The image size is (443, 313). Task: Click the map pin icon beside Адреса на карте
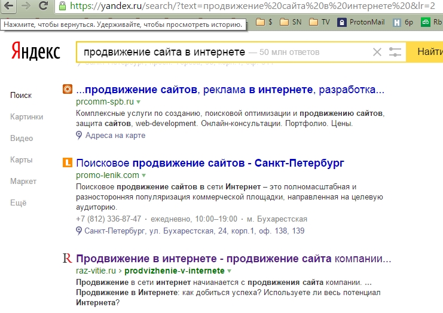(x=79, y=135)
